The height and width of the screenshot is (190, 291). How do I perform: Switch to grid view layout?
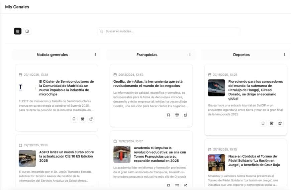(x=18, y=31)
